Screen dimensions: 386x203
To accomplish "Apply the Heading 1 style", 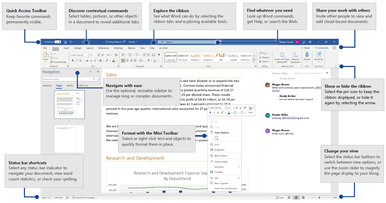I will tap(196, 57).
